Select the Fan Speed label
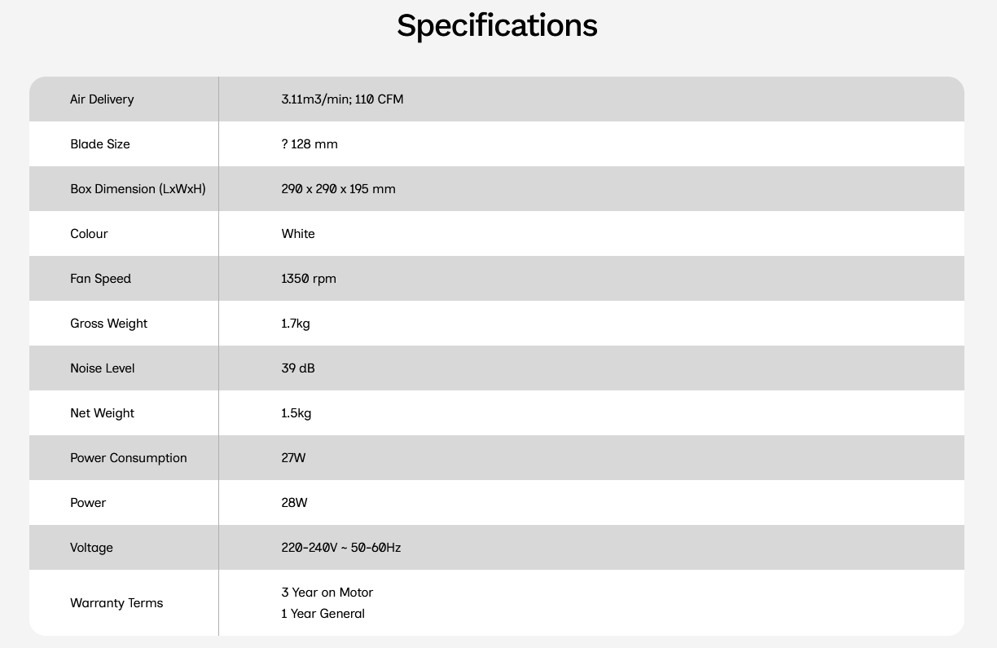This screenshot has height=648, width=997. point(100,279)
